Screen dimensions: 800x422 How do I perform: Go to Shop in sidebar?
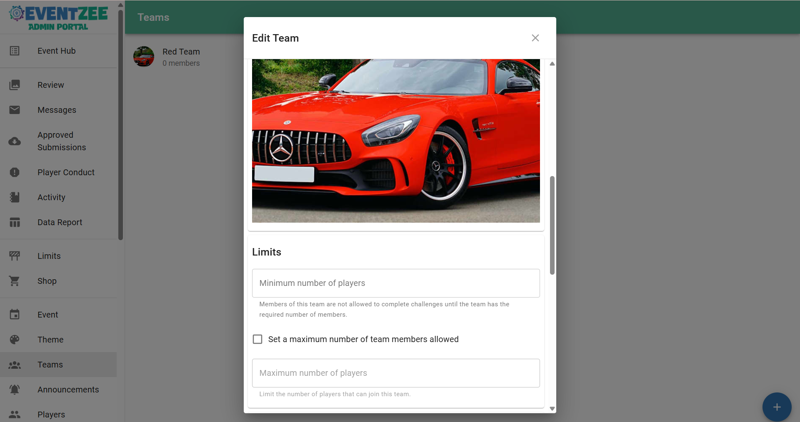[58, 281]
